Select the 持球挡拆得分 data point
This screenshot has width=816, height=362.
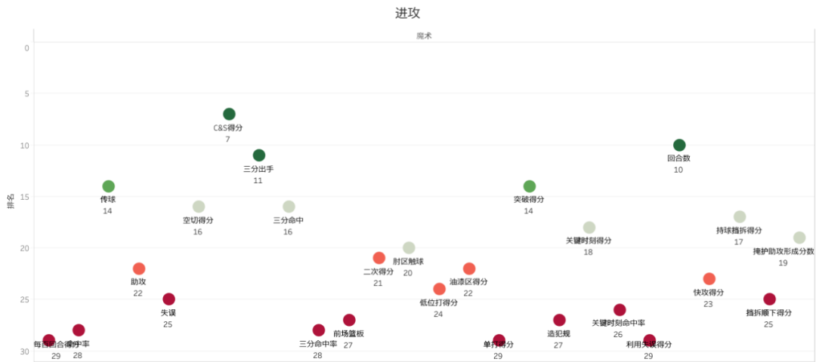click(739, 217)
